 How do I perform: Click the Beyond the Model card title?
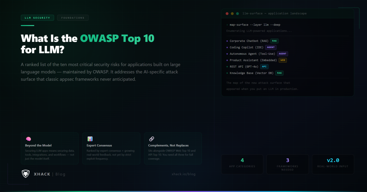click(x=38, y=145)
